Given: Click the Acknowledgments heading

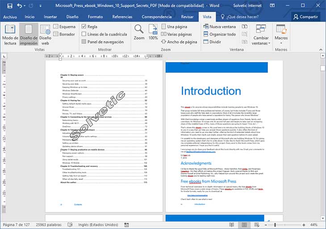Looking at the screenshot, I should point(196,163).
